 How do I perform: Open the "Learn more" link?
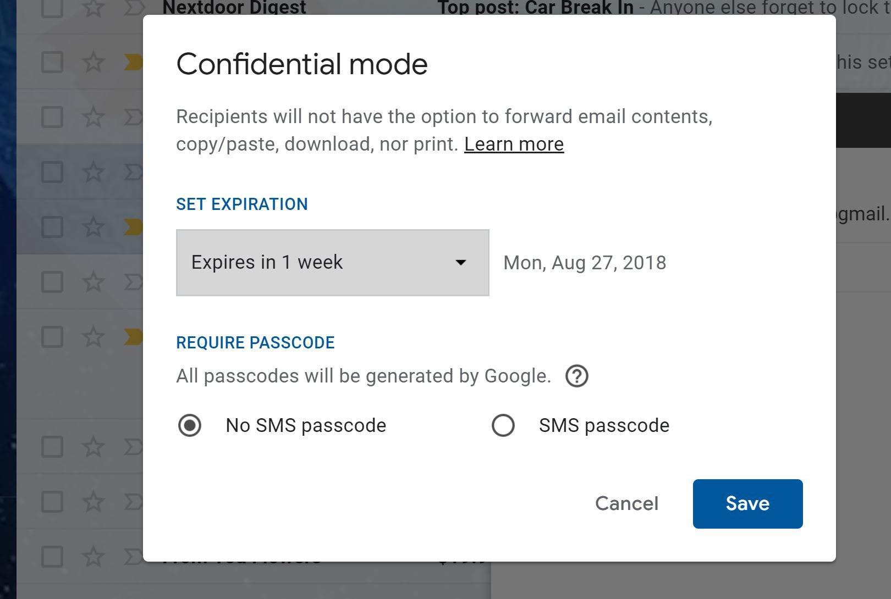(x=514, y=144)
